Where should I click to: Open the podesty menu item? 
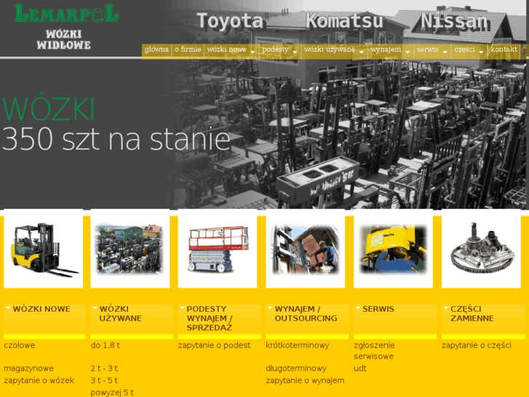click(x=275, y=50)
